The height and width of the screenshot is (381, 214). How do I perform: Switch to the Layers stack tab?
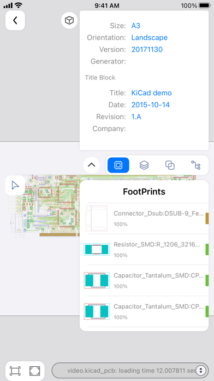144,165
